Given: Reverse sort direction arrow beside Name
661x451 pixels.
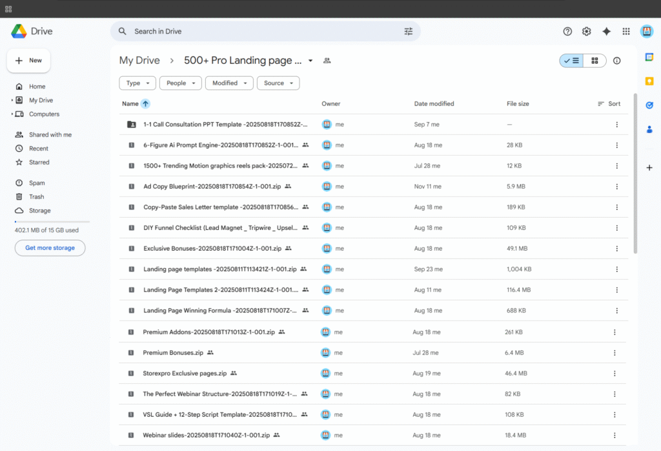Looking at the screenshot, I should [145, 103].
